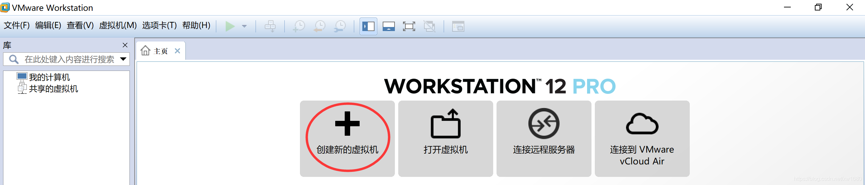Minimize the VMware Workstation window
865x185 pixels.
787,7
